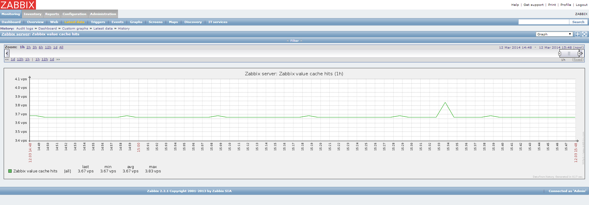Open the Graph view type dropdown

(554, 34)
